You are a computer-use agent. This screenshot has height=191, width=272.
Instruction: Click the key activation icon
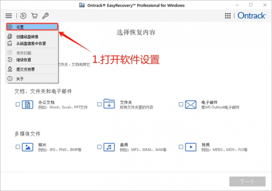(46, 16)
